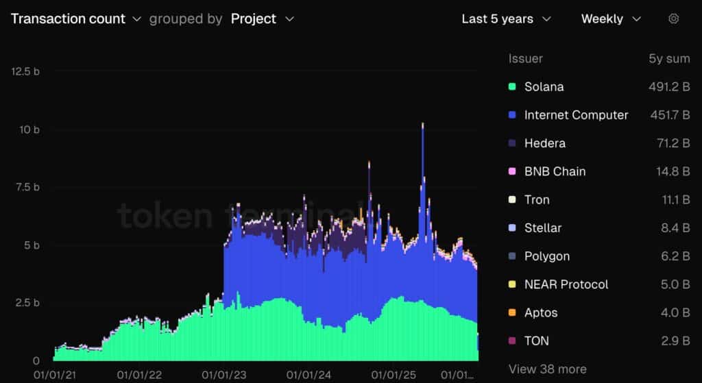Select the Aptos legend label
This screenshot has height=383, width=702.
pos(541,312)
